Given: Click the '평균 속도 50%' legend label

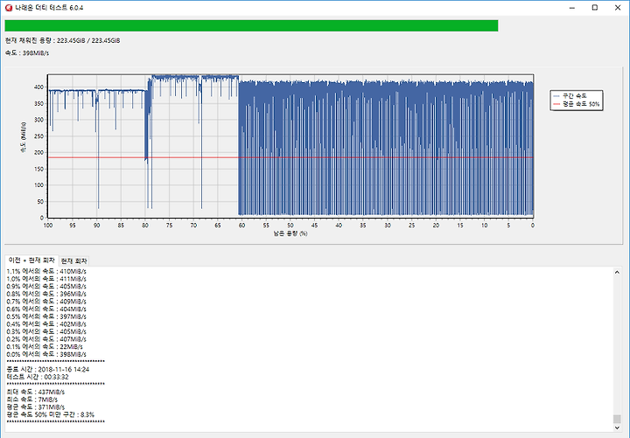Looking at the screenshot, I should point(581,104).
